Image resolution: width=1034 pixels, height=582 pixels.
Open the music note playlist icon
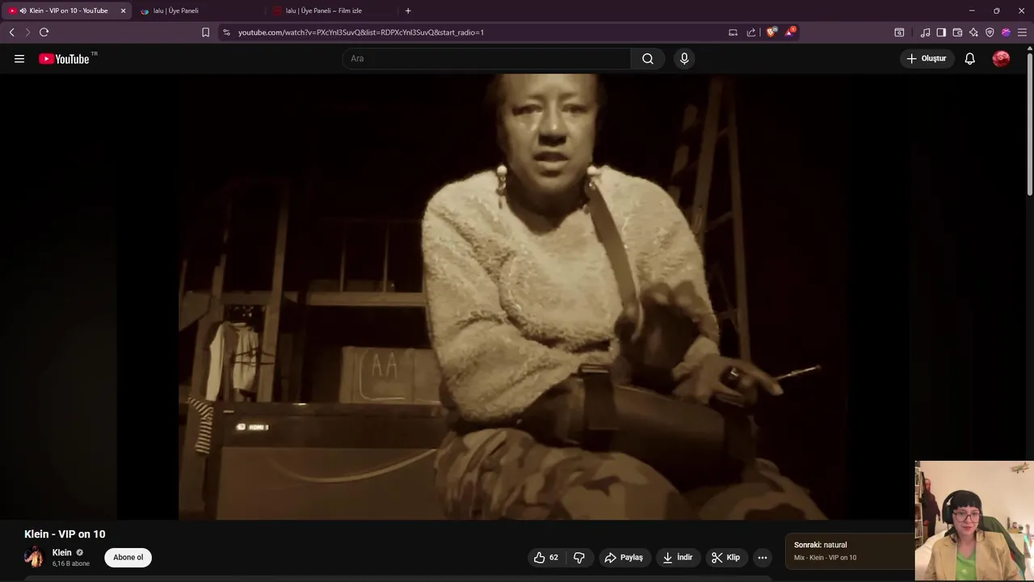925,32
